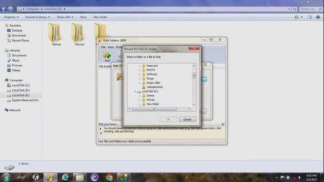The image size is (324, 182).
Task: Select the songs video folder in tree
Action: [x=153, y=83]
